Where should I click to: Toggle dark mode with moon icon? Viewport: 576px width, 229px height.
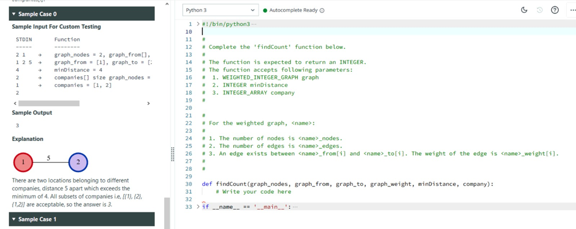click(x=524, y=10)
